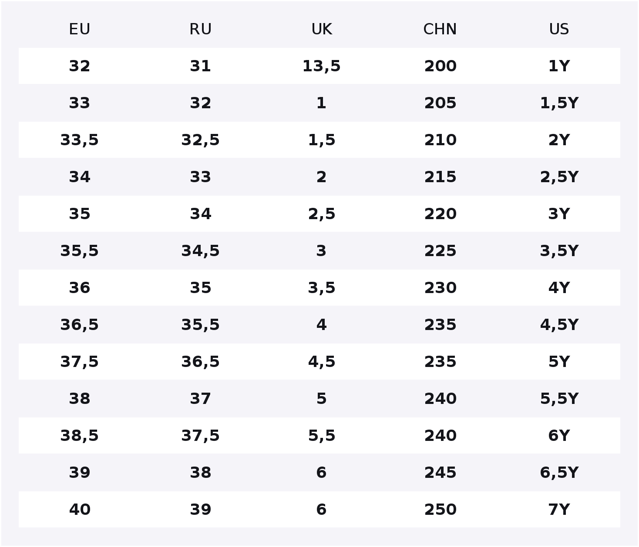The height and width of the screenshot is (547, 639).
Task: Click the CHN 245 value
Action: tap(440, 473)
